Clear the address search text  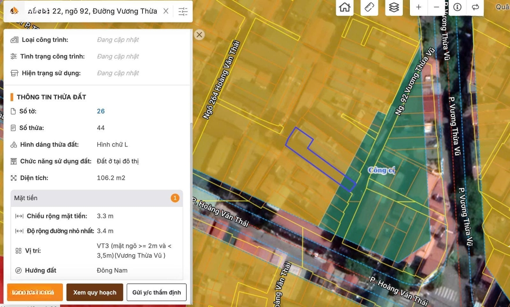click(166, 11)
